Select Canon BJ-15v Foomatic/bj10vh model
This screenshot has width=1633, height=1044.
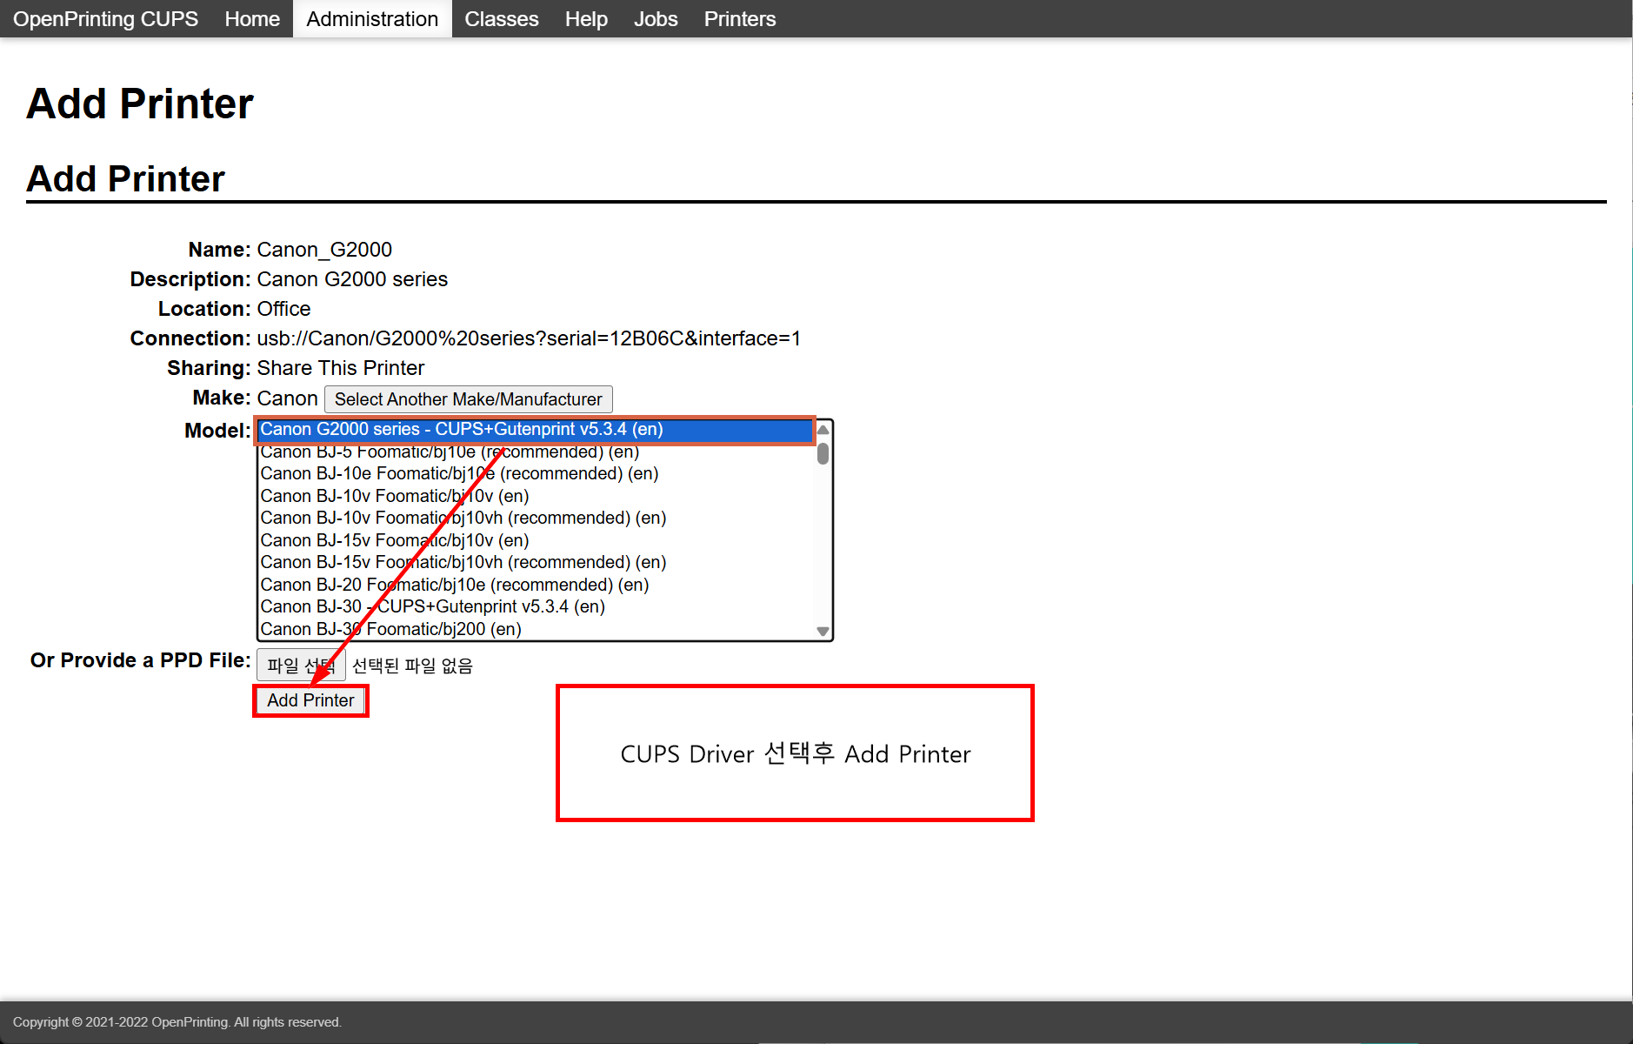coord(535,562)
